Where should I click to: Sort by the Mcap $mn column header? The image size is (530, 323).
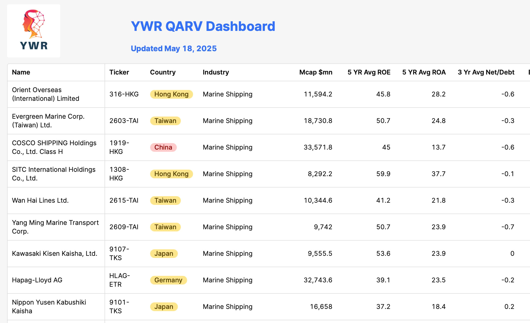[x=316, y=72]
